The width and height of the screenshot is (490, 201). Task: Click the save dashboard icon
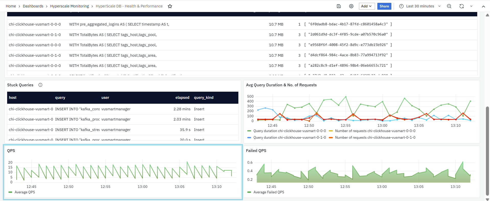[x=339, y=6]
